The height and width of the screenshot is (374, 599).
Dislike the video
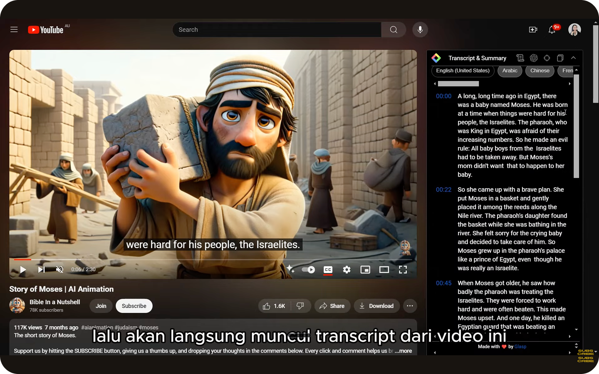(300, 306)
